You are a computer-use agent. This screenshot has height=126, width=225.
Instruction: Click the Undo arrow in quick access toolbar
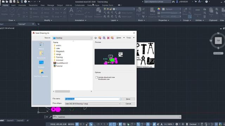[x=29, y=2]
